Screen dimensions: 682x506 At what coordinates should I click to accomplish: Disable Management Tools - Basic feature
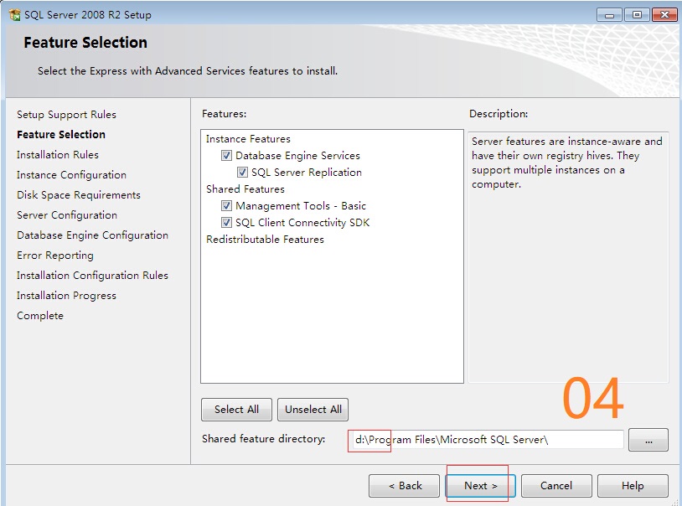pyautogui.click(x=226, y=206)
